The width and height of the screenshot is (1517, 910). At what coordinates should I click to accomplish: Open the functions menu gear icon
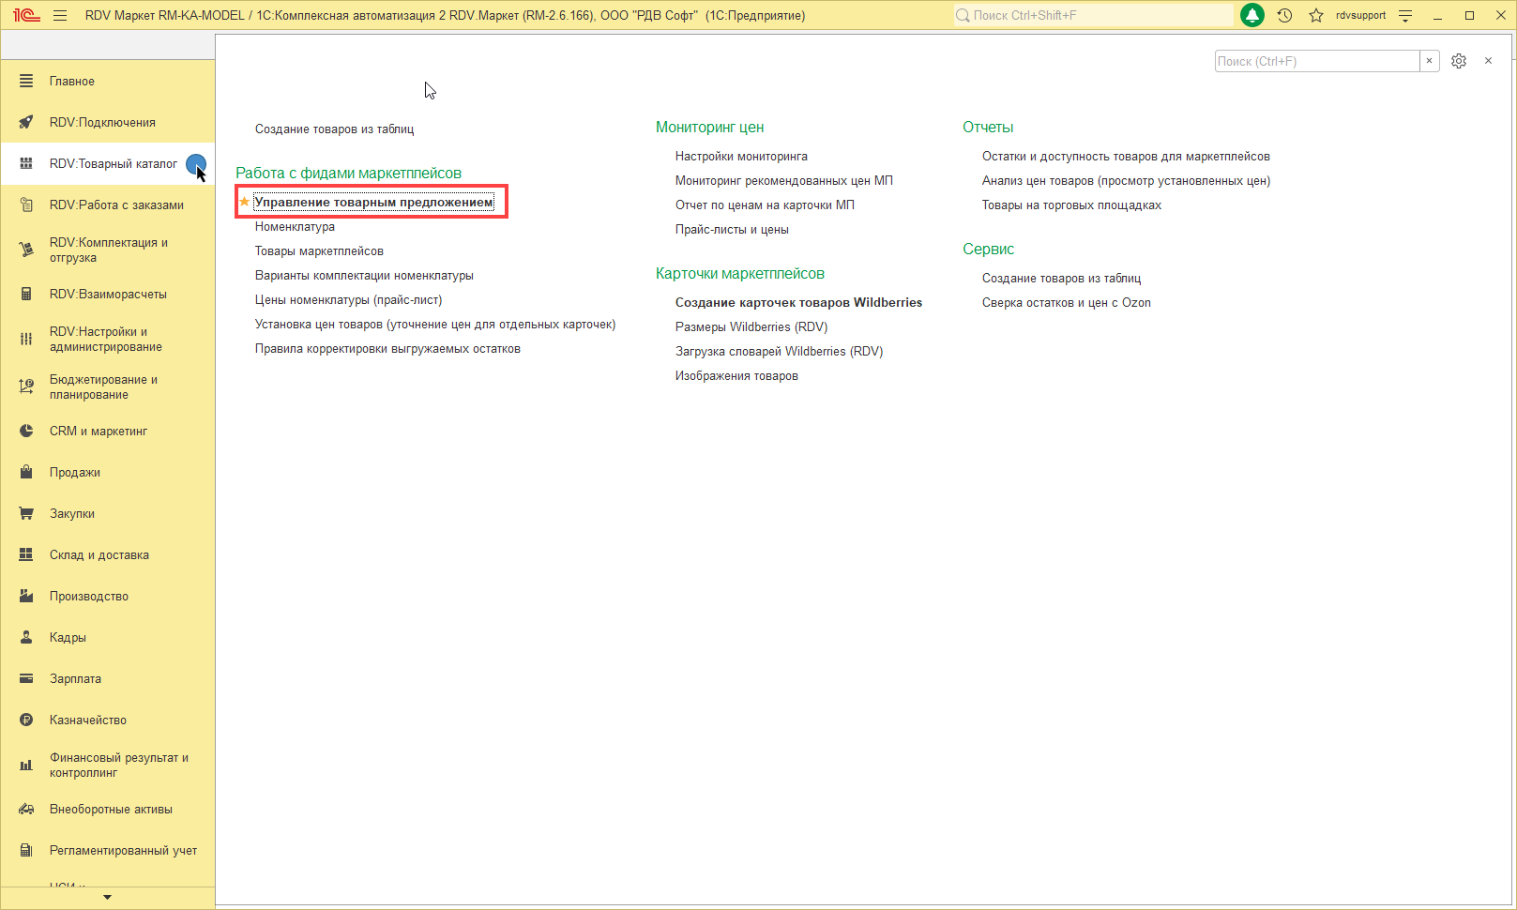point(1459,61)
